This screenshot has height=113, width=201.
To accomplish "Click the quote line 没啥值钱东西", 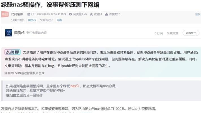I will tap(36, 91).
